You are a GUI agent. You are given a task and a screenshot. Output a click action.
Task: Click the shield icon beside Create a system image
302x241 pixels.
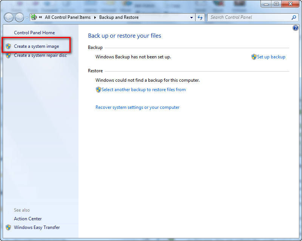(x=8, y=46)
